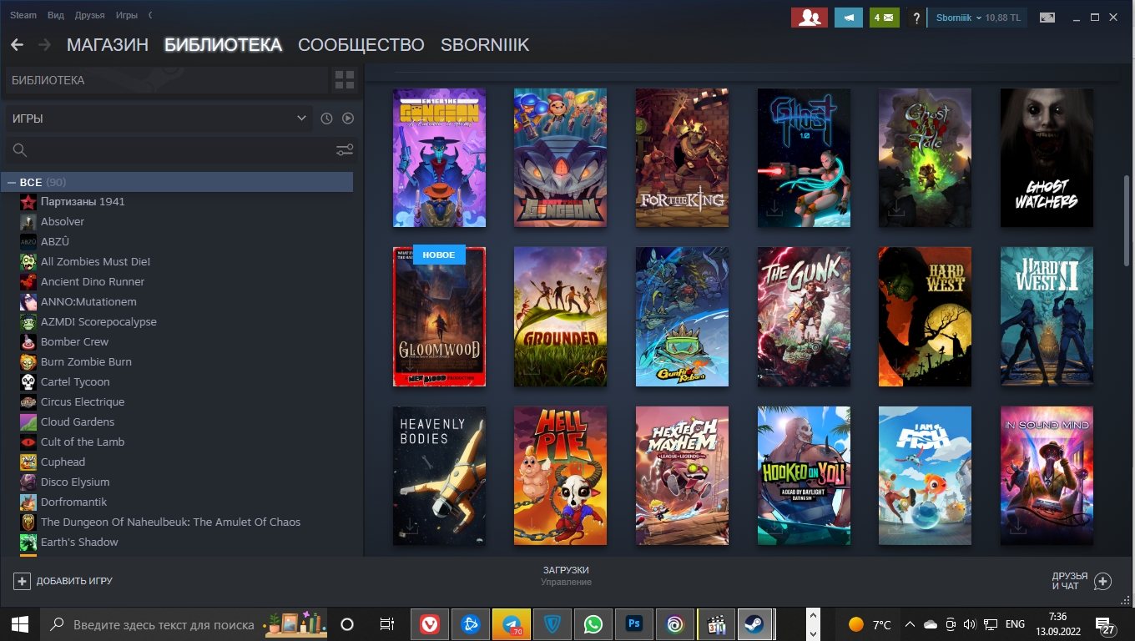Open Hooked on You cover

pyautogui.click(x=804, y=476)
